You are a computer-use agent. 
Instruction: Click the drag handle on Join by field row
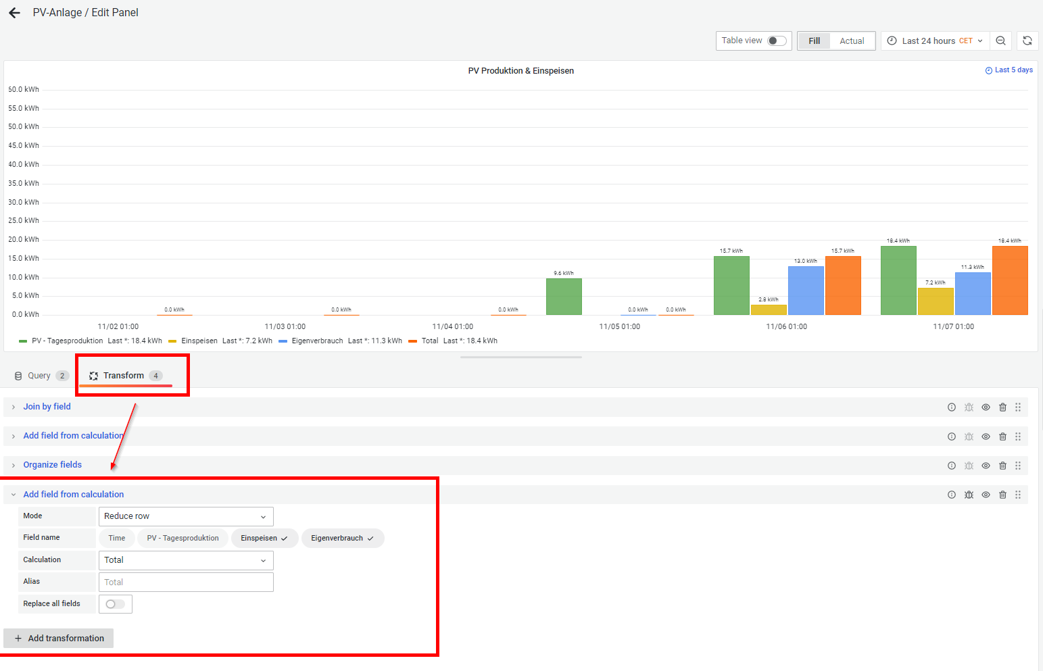coord(1018,407)
